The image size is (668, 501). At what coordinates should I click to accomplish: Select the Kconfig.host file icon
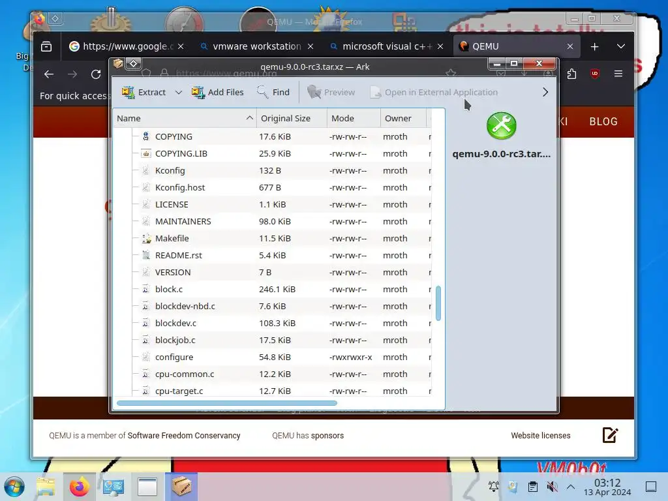coord(145,187)
